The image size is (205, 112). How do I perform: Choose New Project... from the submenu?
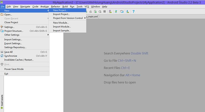pos(68,10)
